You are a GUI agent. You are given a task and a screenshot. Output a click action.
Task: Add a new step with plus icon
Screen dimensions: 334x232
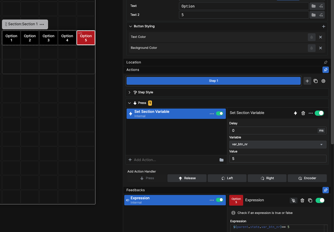coord(307,81)
